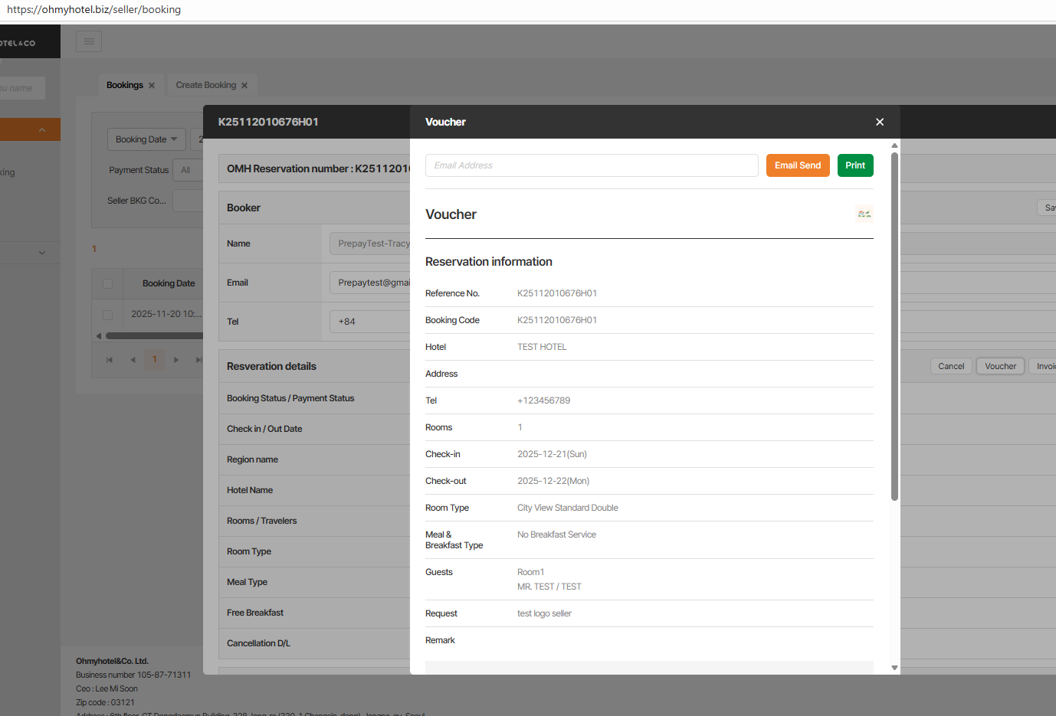The height and width of the screenshot is (716, 1056).
Task: Click the K25112010676H01 reservation dialog title
Action: (268, 122)
